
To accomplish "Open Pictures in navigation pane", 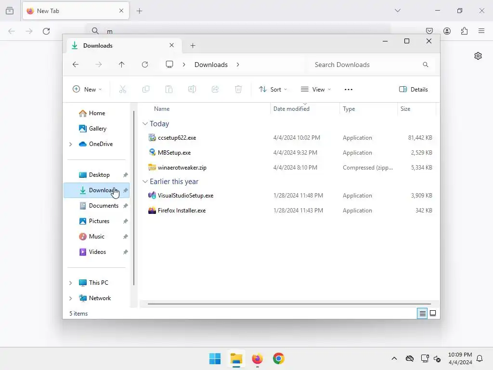I will tap(96, 221).
